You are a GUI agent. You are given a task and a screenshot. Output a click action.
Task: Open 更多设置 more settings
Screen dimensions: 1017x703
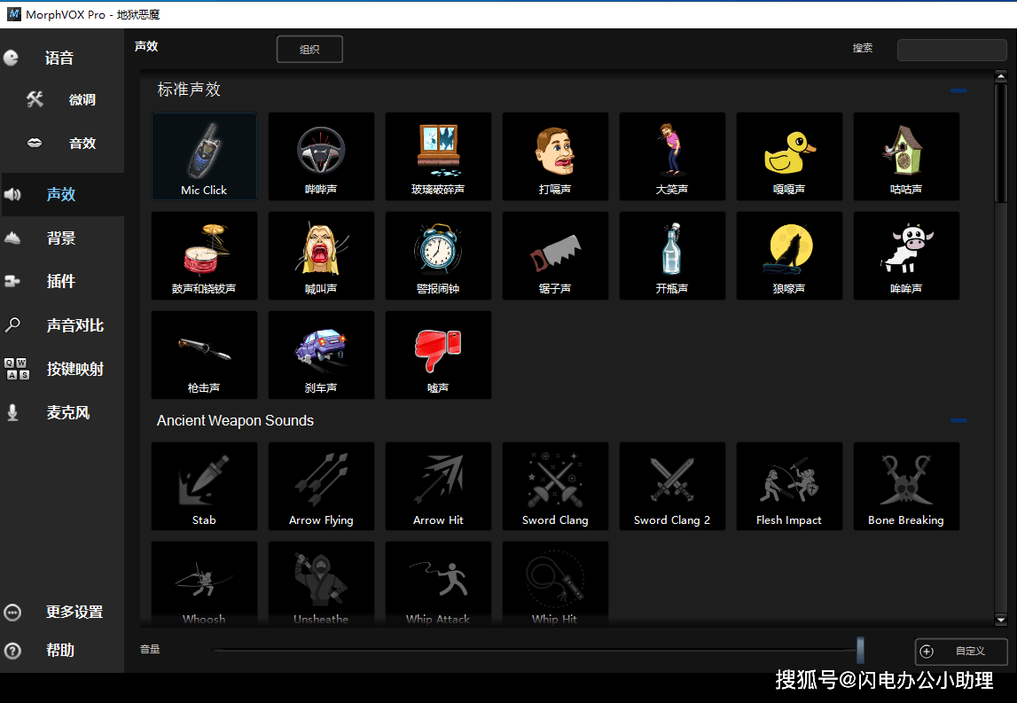[61, 613]
